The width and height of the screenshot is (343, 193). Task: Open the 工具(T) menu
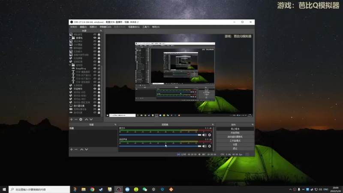146,27
